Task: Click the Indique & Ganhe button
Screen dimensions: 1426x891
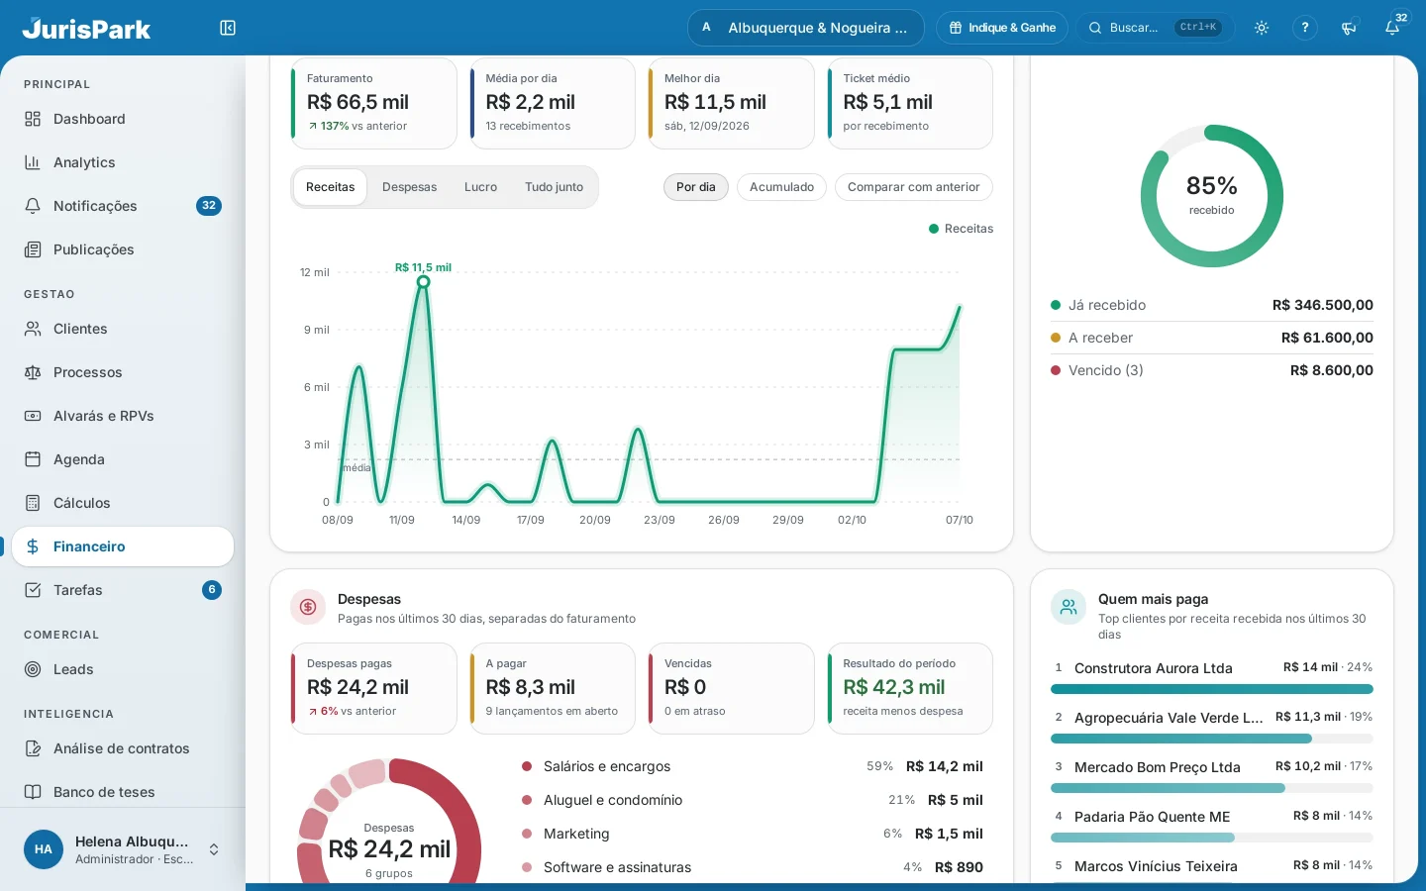Action: 1002,28
